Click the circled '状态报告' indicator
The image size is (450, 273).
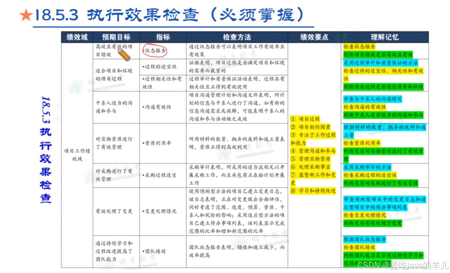click(x=155, y=51)
